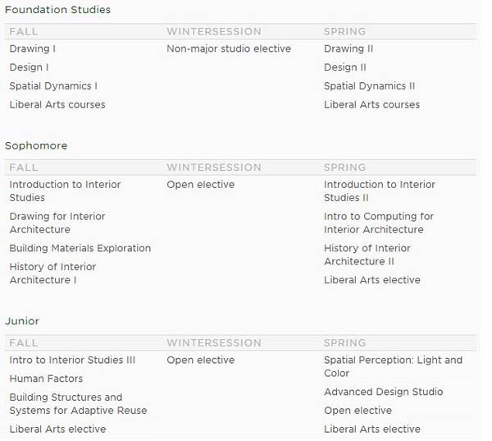This screenshot has width=492, height=441.
Task: Select Building Structures and Systems for Adaptive Reuse
Action: [x=78, y=404]
